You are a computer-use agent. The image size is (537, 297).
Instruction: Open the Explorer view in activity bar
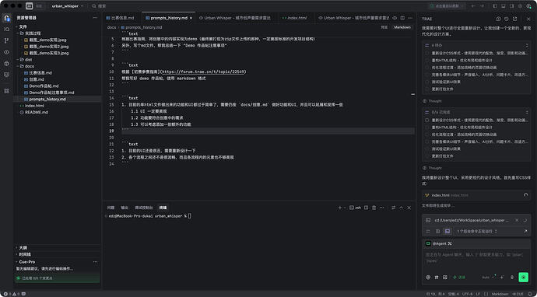click(6, 18)
